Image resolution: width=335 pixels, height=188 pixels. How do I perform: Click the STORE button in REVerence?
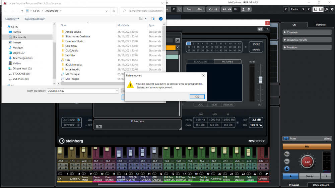pyautogui.click(x=256, y=44)
